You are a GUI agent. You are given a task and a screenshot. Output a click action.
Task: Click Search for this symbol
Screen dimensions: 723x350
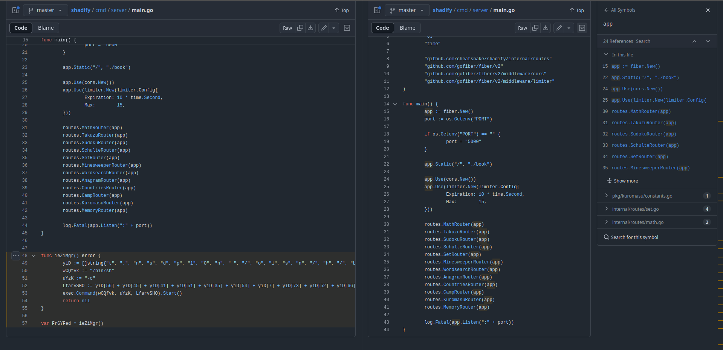pos(634,237)
